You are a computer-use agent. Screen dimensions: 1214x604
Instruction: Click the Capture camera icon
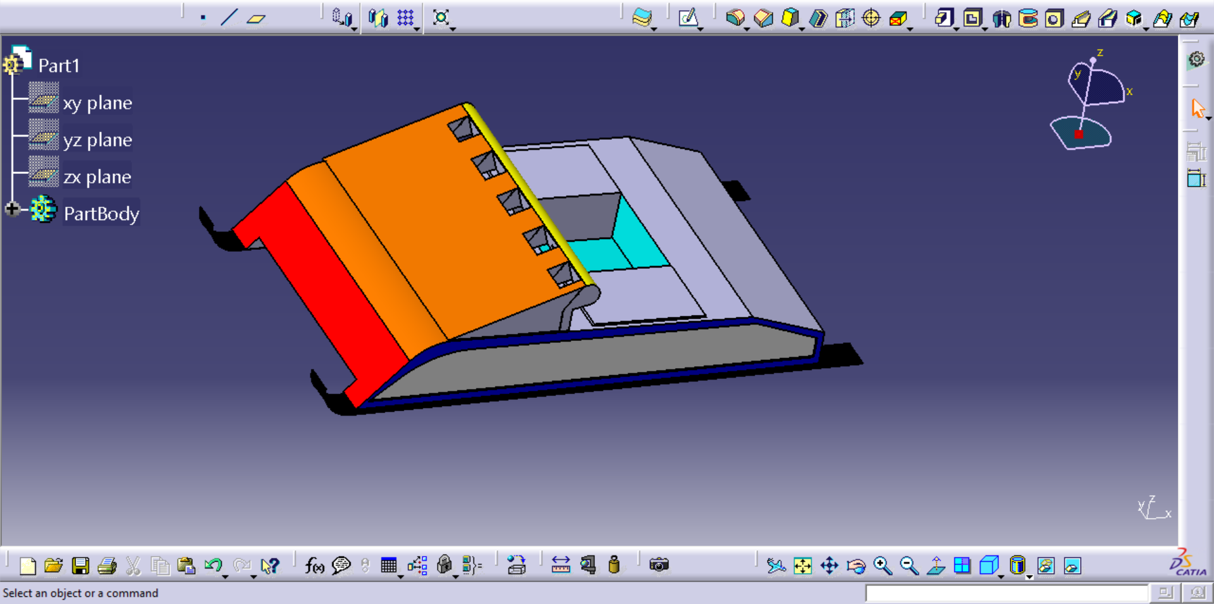[x=659, y=565]
